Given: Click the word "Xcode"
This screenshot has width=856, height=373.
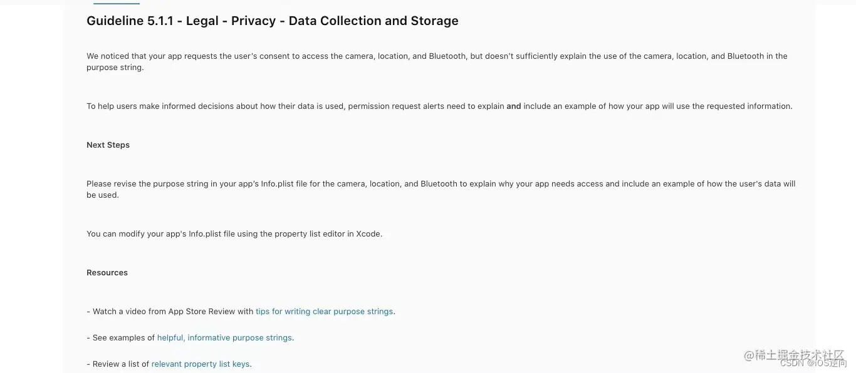Looking at the screenshot, I should tap(368, 234).
